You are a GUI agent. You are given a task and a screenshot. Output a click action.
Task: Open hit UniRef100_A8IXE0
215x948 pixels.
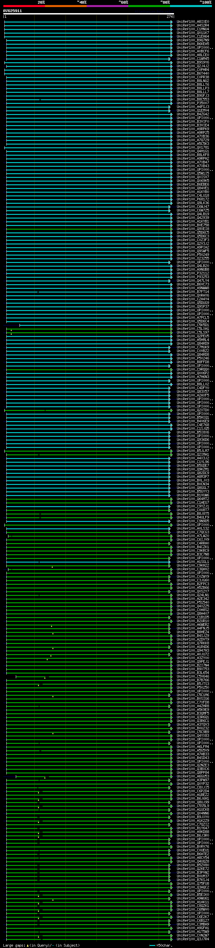point(193,22)
